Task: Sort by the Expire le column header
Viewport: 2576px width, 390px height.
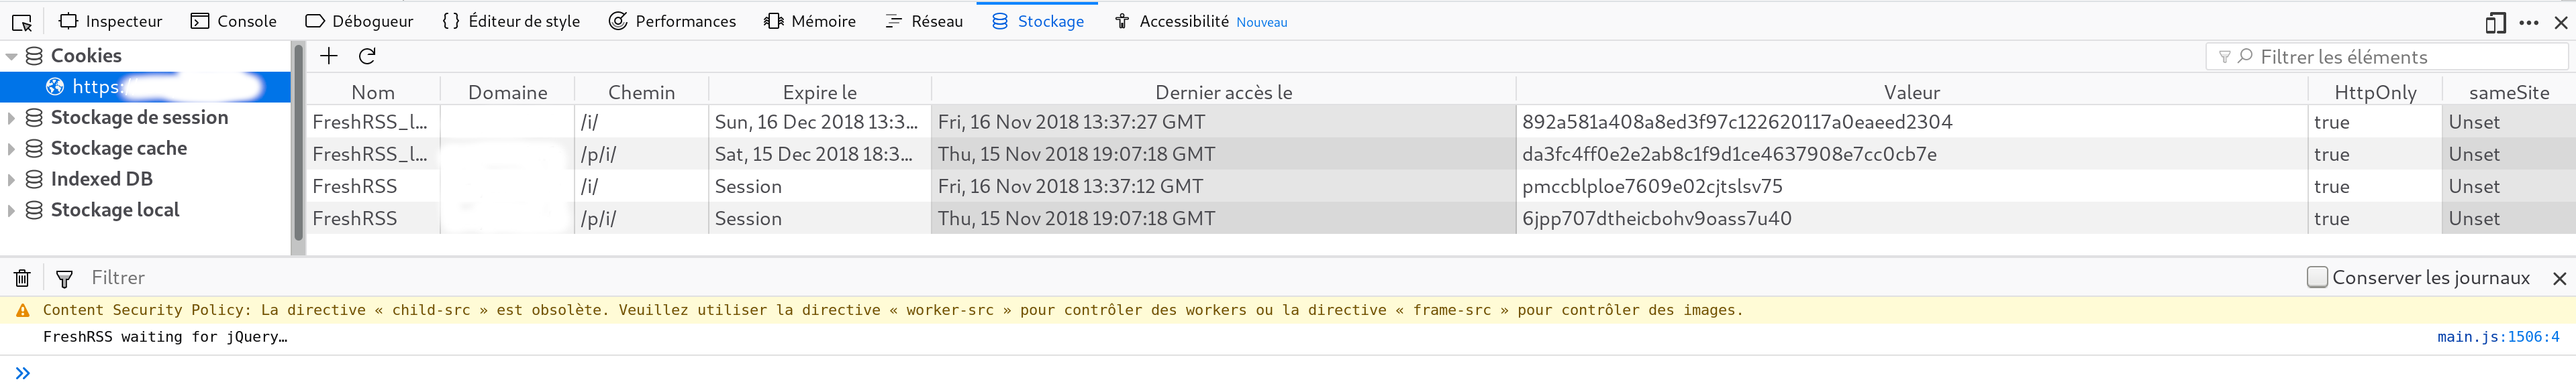Action: 819,92
